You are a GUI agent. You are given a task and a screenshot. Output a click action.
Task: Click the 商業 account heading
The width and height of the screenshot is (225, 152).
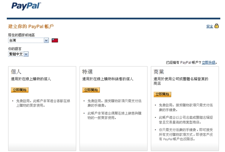pos(159,72)
